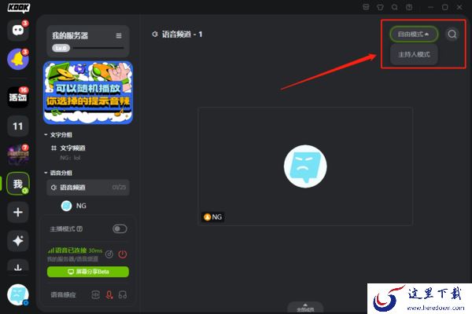Click the download icon in the sidebar
Screen dimensions: 472x314
pyautogui.click(x=18, y=266)
